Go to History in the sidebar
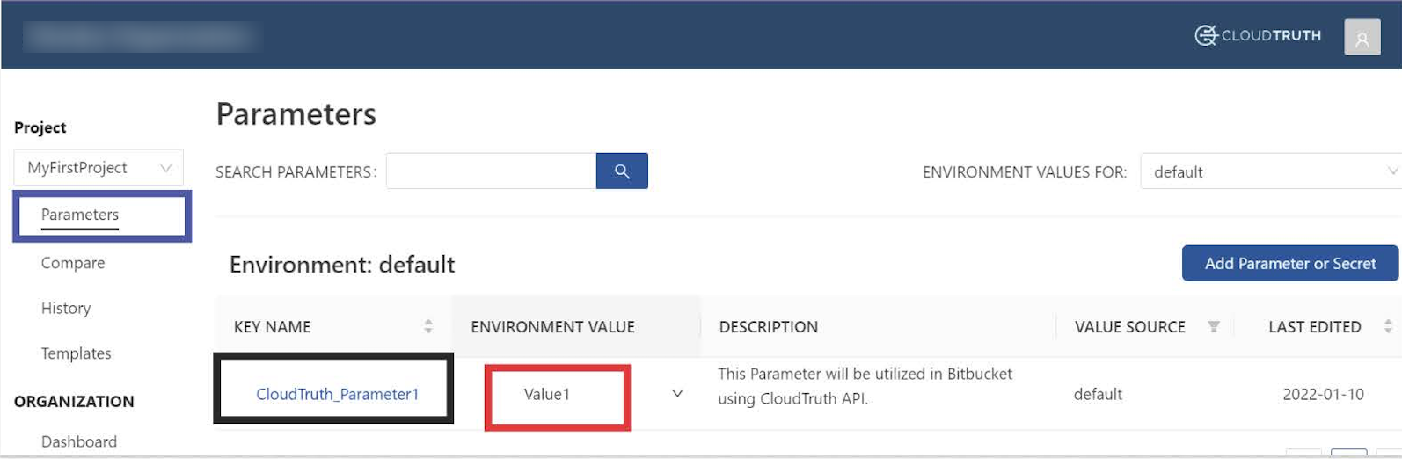 pyautogui.click(x=66, y=309)
